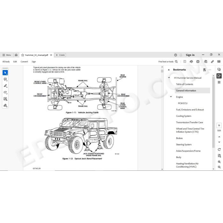Send the file by email icon
The width and height of the screenshot is (223, 223).
(x=219, y=61)
